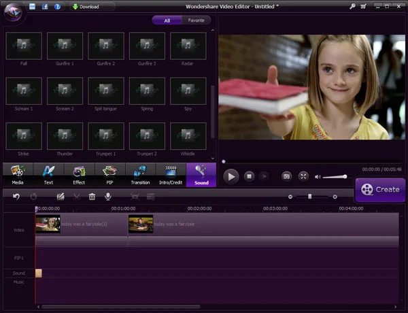408x313 pixels.
Task: Show the Favorite sounds filter
Action: pos(195,20)
